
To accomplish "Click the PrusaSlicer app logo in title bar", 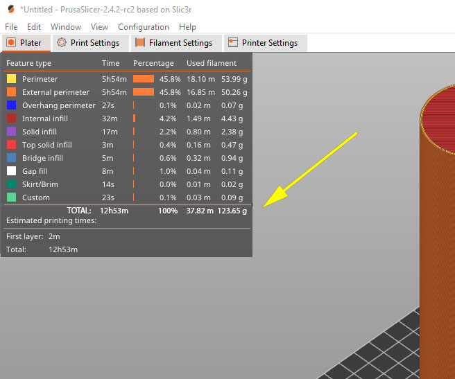I will pyautogui.click(x=11, y=9).
